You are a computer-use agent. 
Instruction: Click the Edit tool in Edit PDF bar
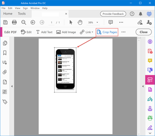click(x=26, y=32)
